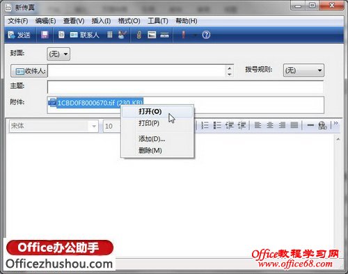Click the justify alignment icon
Image resolution: width=348 pixels, height=274 pixels.
[294, 125]
